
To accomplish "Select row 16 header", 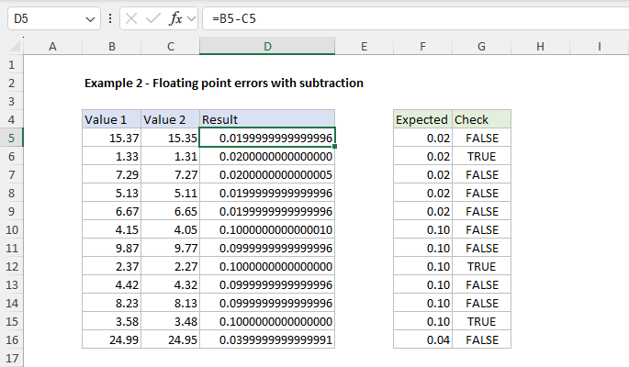I will [x=11, y=339].
